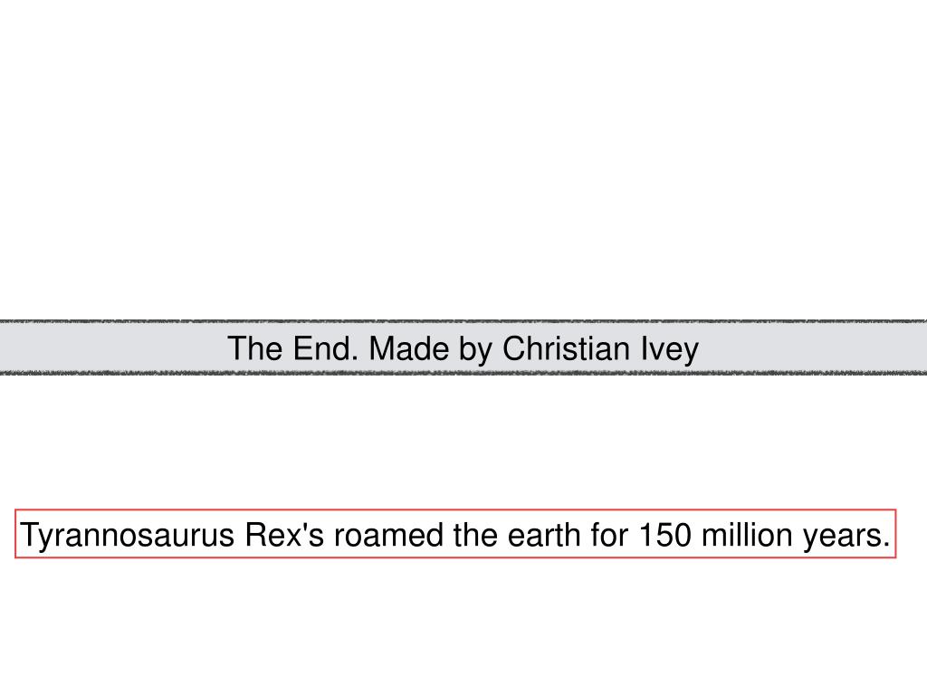Image resolution: width=927 pixels, height=695 pixels.
Task: Select the number '150' in the sentence
Action: coord(665,535)
